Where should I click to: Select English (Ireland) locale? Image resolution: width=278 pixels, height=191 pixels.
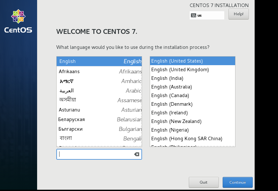pos(193,113)
